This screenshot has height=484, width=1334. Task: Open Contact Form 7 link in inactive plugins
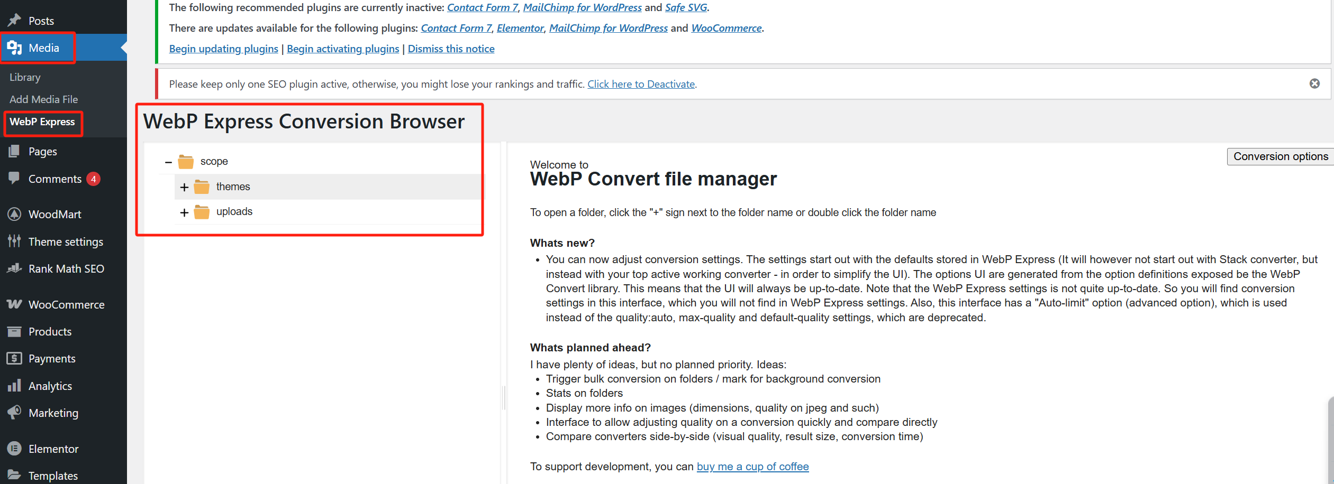[x=482, y=7]
